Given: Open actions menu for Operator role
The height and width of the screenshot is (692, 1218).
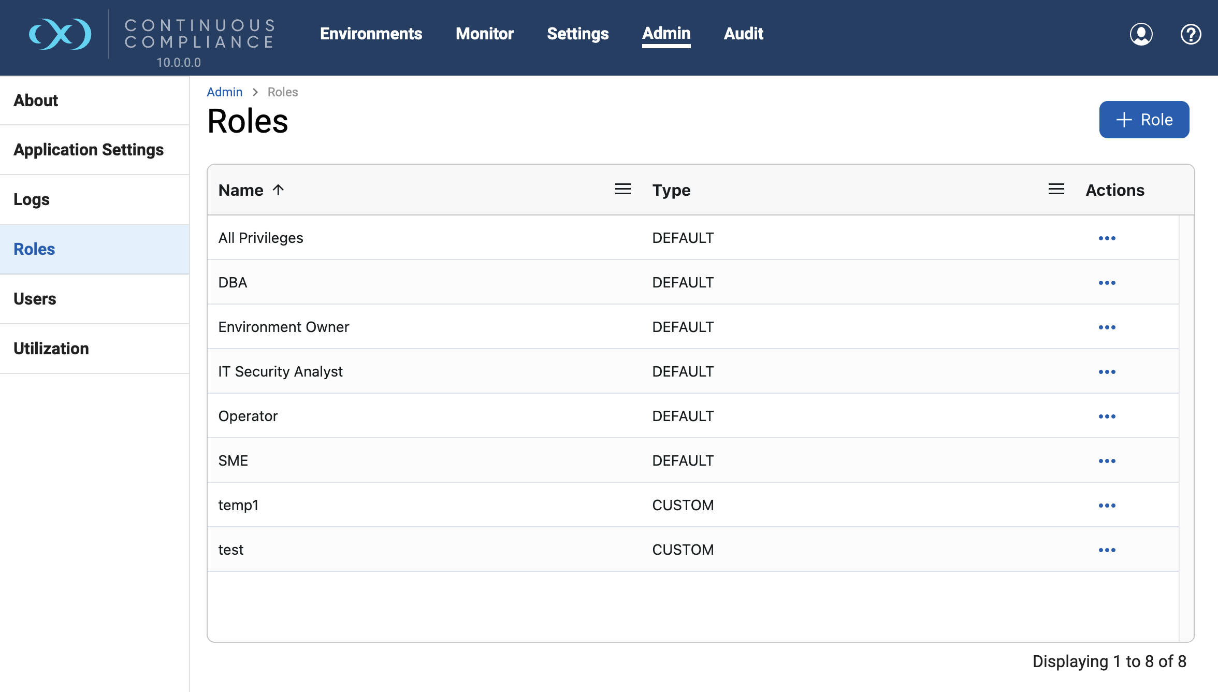Looking at the screenshot, I should point(1107,416).
